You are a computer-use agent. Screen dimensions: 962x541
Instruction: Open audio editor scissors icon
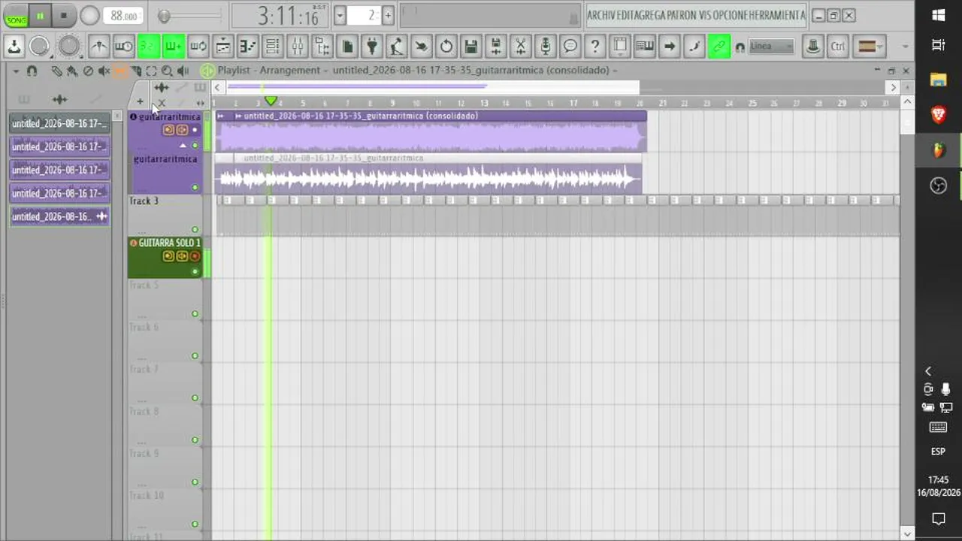tap(521, 47)
